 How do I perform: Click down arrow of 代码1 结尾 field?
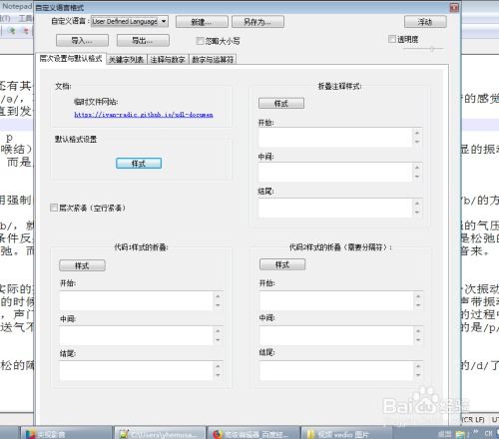(218, 375)
